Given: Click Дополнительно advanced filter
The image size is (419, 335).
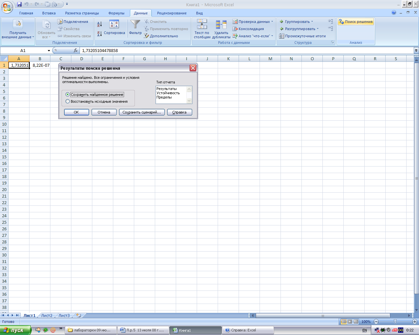Looking at the screenshot, I should click(x=161, y=36).
